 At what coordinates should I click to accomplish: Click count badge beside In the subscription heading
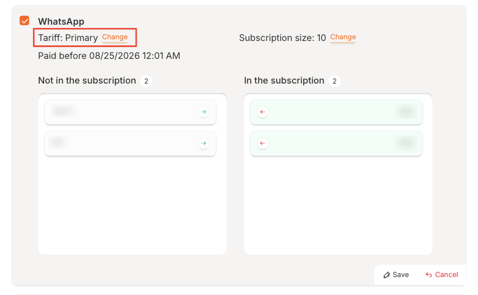click(x=334, y=81)
